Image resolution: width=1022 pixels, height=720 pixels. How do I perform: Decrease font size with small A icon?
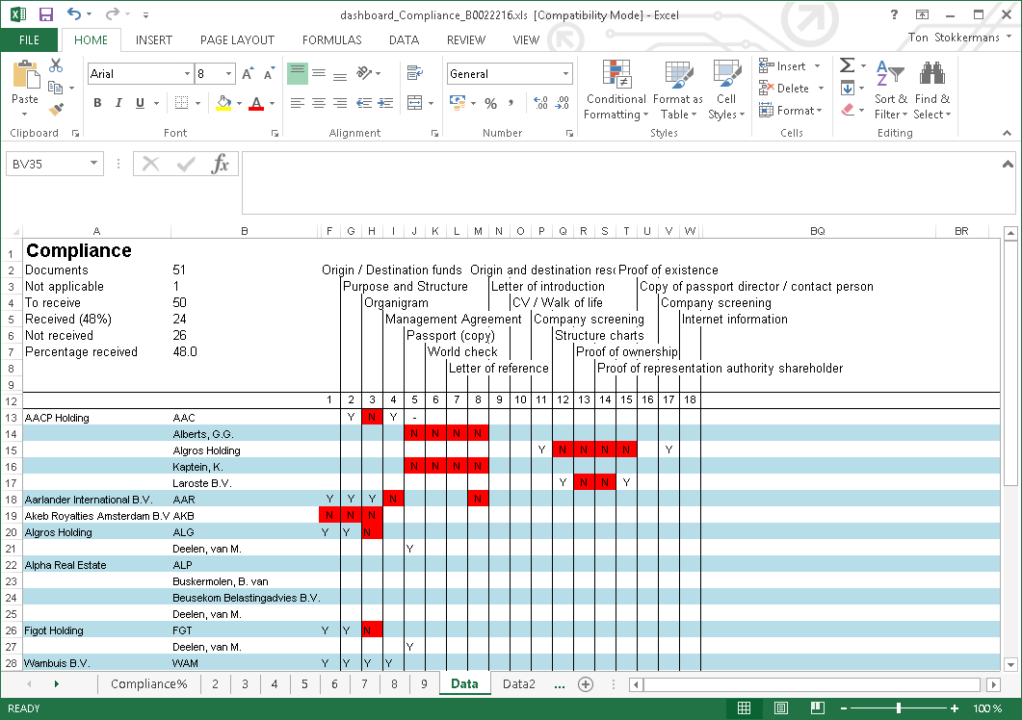269,73
